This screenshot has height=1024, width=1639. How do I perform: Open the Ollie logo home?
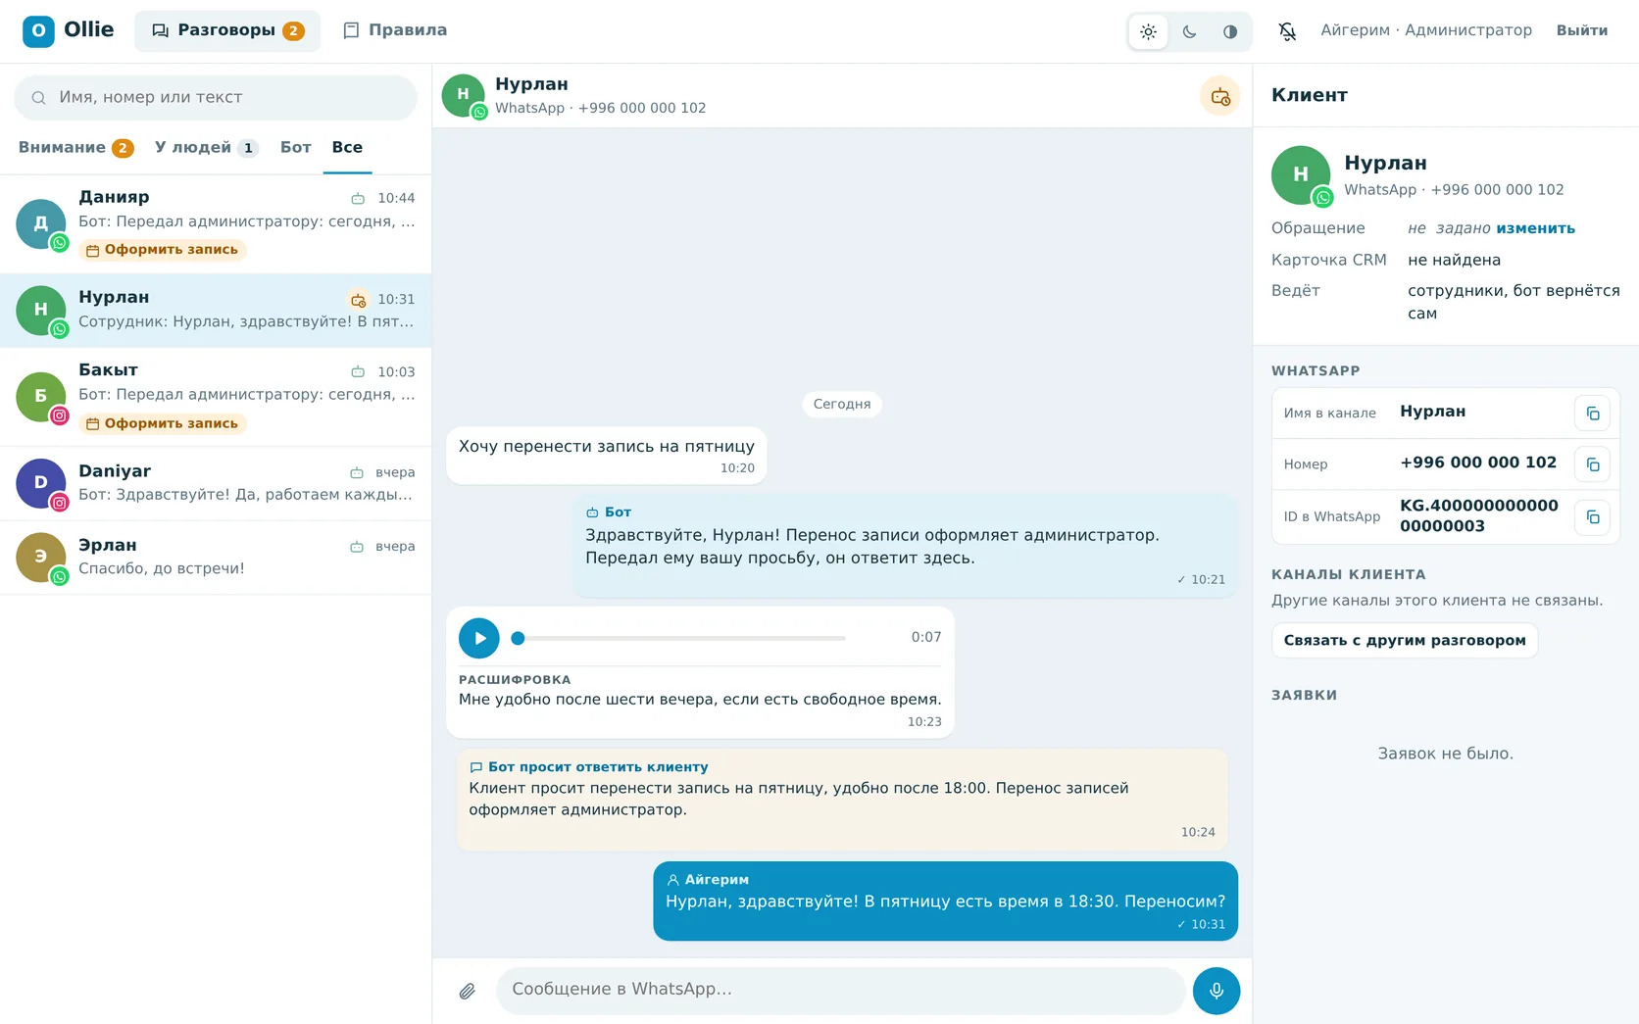tap(69, 30)
